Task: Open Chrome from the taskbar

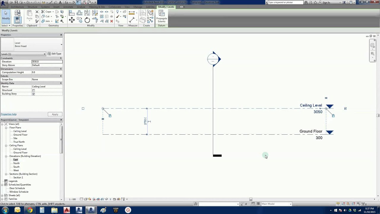Action: tap(30, 210)
